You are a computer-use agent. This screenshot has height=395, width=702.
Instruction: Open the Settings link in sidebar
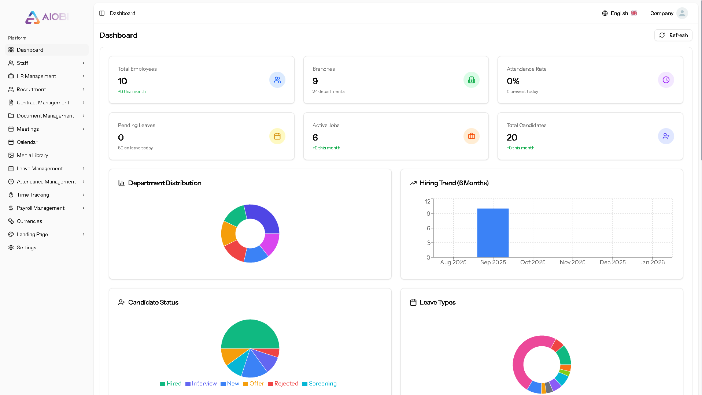click(26, 247)
